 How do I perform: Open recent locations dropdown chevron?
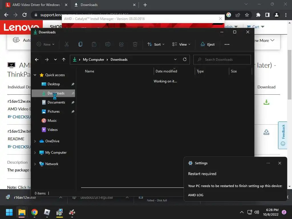coord(55,60)
